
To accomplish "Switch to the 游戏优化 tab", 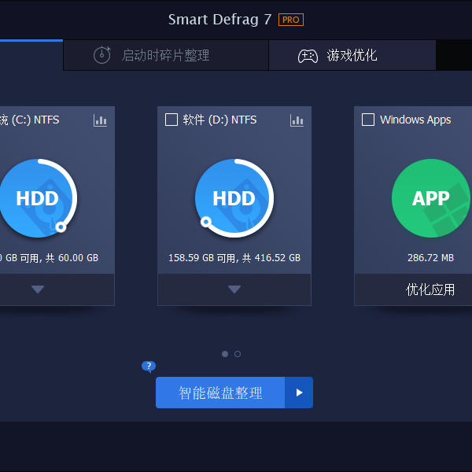I will [x=352, y=55].
